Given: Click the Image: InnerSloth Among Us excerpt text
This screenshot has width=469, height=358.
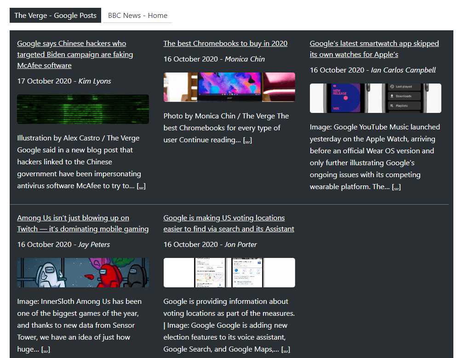Looking at the screenshot, I should pyautogui.click(x=79, y=325).
